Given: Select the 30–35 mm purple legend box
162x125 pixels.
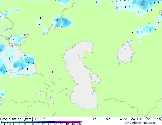Looking at the screenshot, I should pos(57,122).
